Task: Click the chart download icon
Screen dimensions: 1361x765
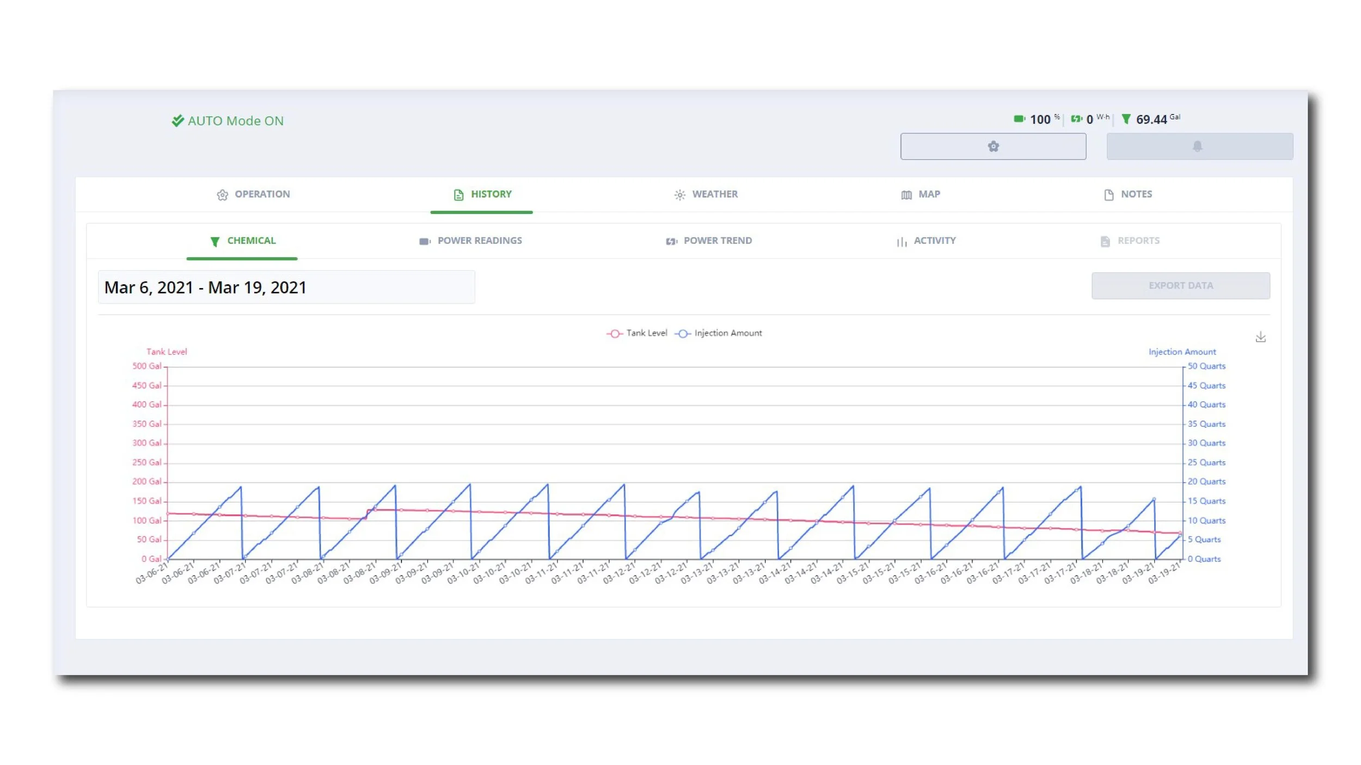Action: pyautogui.click(x=1260, y=338)
